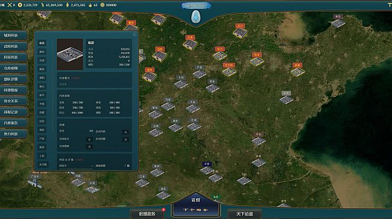Viewport: 392px width, 219px height.
Task: Click the blue date banner at top center
Action: (x=196, y=5)
